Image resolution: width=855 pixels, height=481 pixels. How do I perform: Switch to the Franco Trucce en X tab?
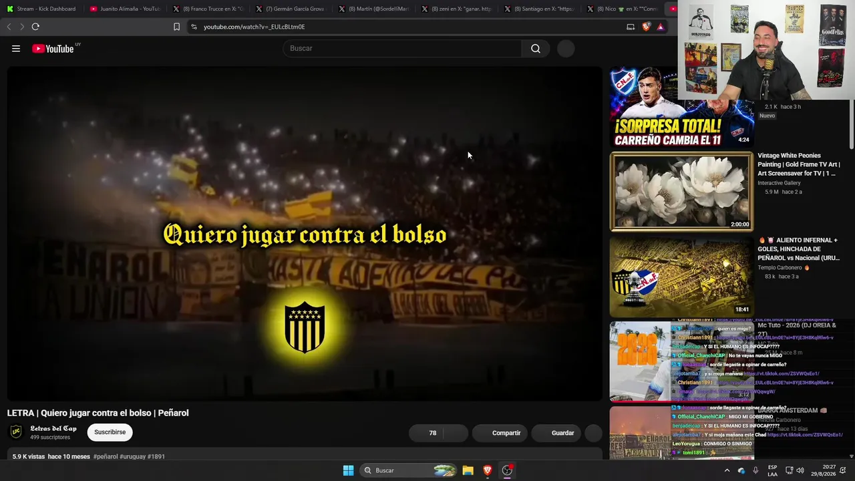coord(208,9)
